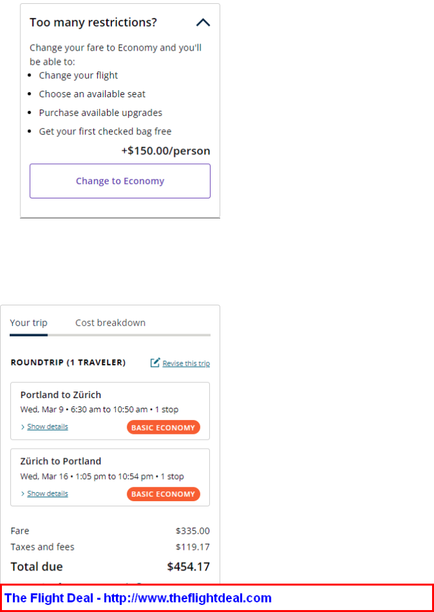434x612 pixels.
Task: Click the 'Too many restrictions?' heading
Action: point(93,22)
